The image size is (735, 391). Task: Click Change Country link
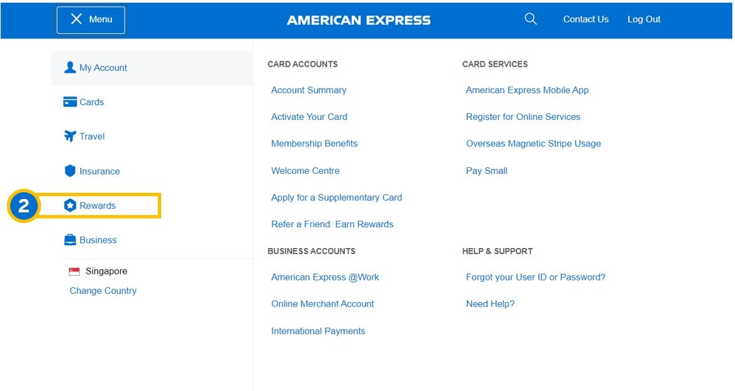(x=103, y=291)
